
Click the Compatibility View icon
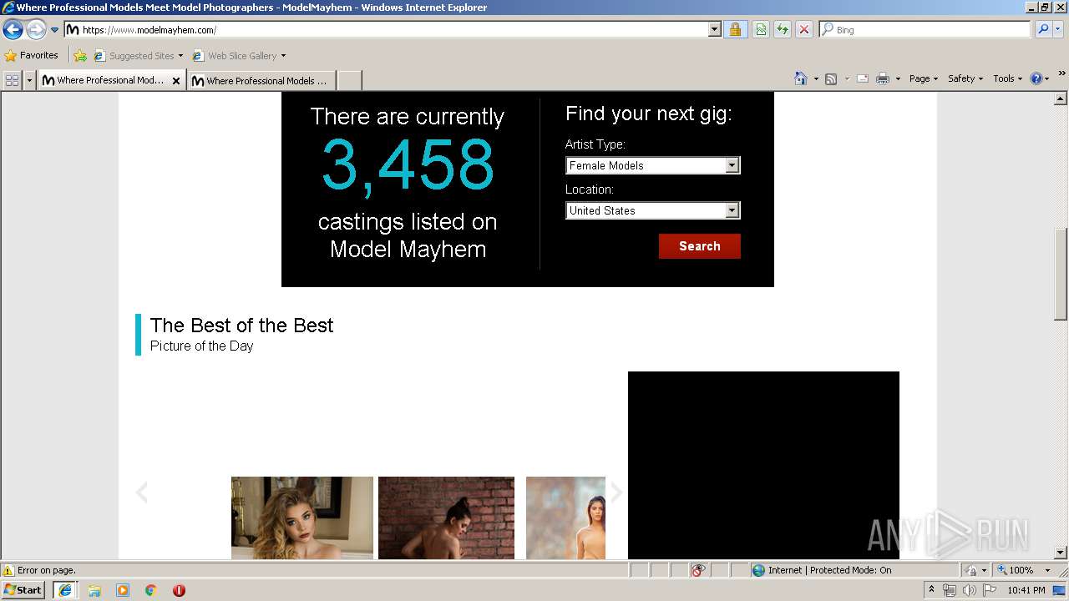coord(761,30)
